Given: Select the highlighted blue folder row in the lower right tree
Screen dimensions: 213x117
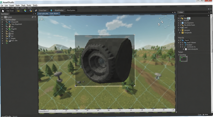Looking at the screenshot, I should (x=186, y=40).
